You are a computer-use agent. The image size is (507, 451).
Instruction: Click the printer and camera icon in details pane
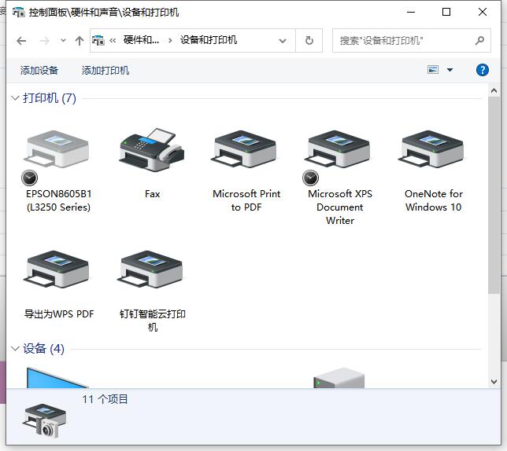45,421
